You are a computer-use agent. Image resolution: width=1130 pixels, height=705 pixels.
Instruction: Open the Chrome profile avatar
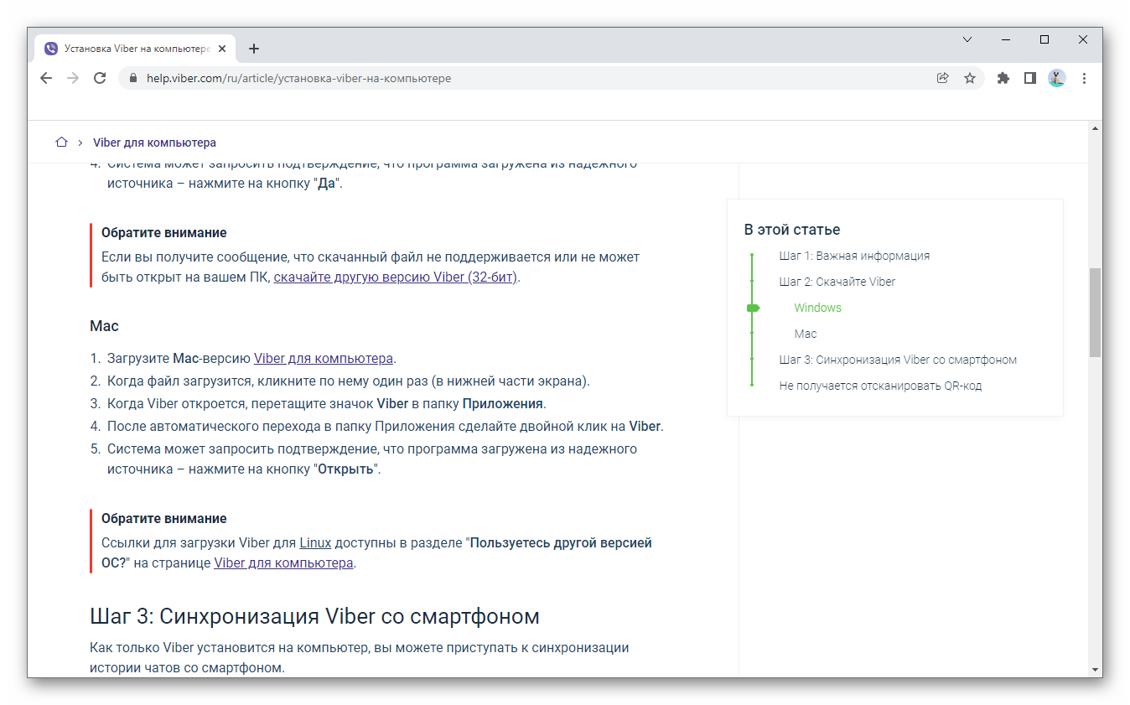tap(1057, 78)
